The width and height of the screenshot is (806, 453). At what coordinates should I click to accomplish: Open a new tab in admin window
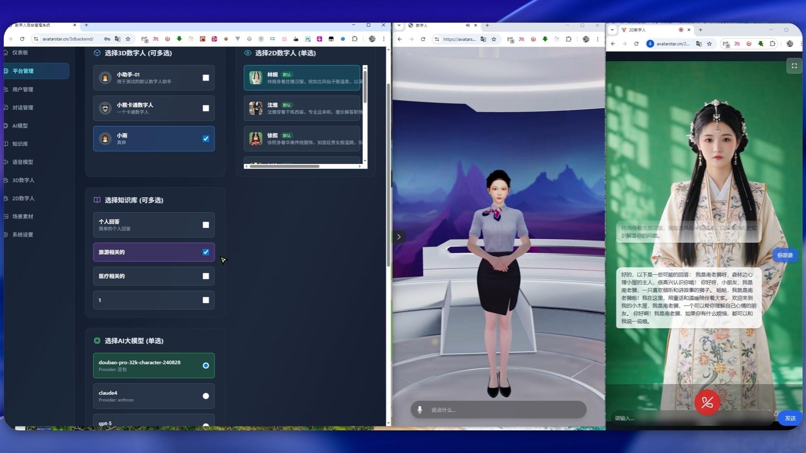[x=86, y=25]
